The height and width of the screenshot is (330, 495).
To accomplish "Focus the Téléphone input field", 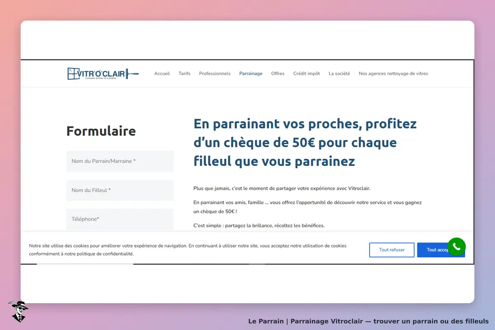I will pyautogui.click(x=120, y=219).
